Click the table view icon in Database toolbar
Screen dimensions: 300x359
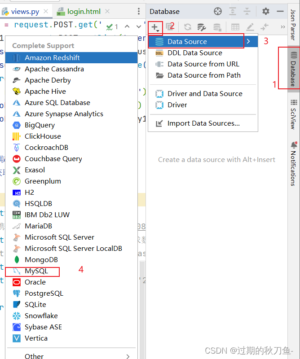click(235, 27)
